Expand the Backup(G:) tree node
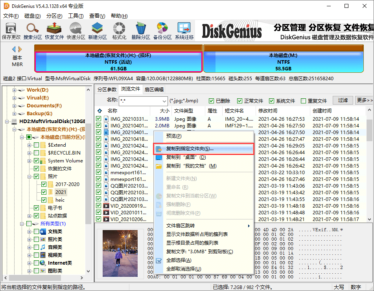 (14, 114)
